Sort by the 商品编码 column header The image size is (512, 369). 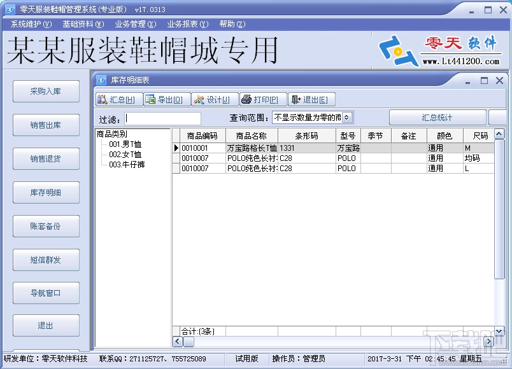(203, 136)
